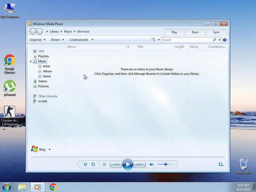
Task: Click Music in the breadcrumb
Action: pos(68,31)
